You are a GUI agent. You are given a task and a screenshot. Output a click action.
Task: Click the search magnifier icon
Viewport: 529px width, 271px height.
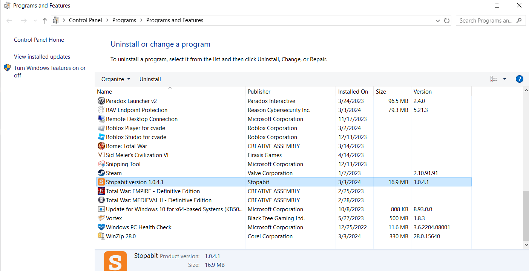coord(519,21)
